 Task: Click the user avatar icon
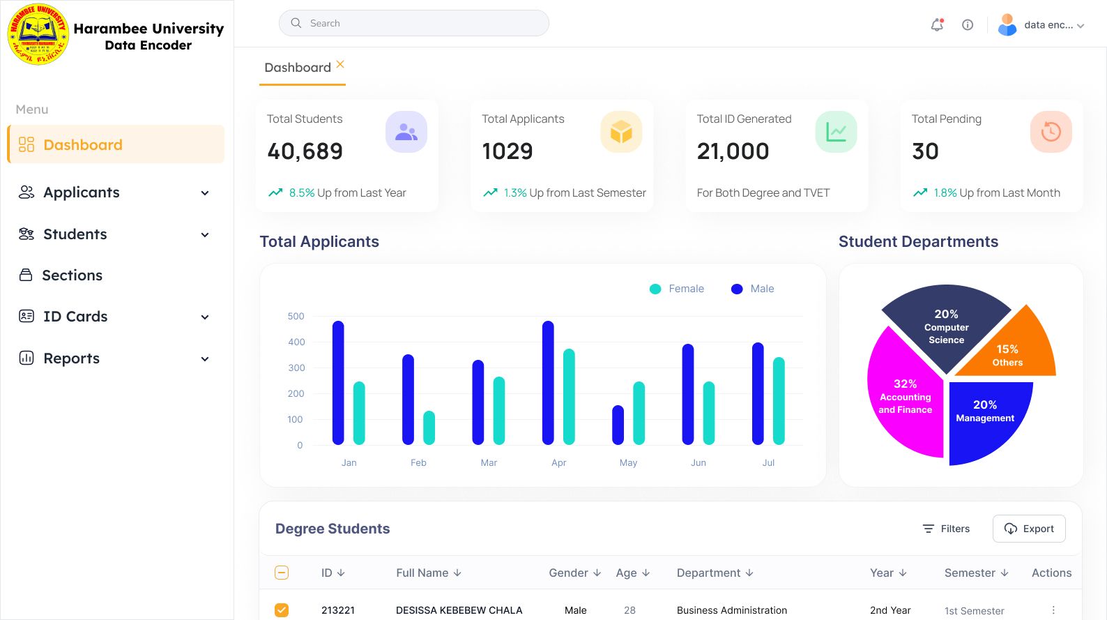pos(1007,25)
